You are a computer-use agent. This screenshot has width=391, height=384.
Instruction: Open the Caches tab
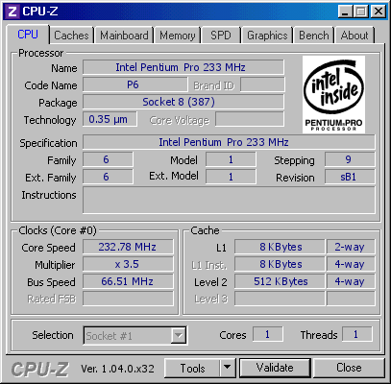71,36
